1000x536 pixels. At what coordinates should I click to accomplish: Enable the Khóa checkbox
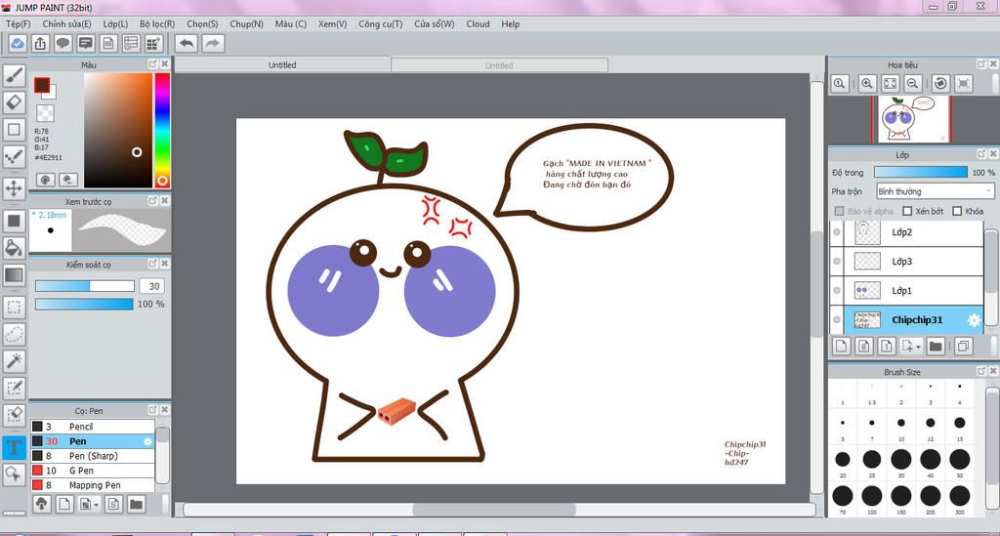point(957,211)
